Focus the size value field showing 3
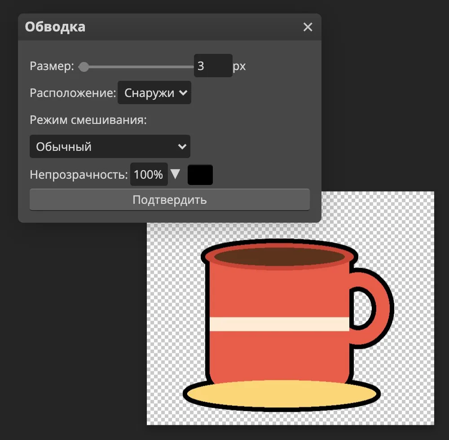 coord(213,66)
